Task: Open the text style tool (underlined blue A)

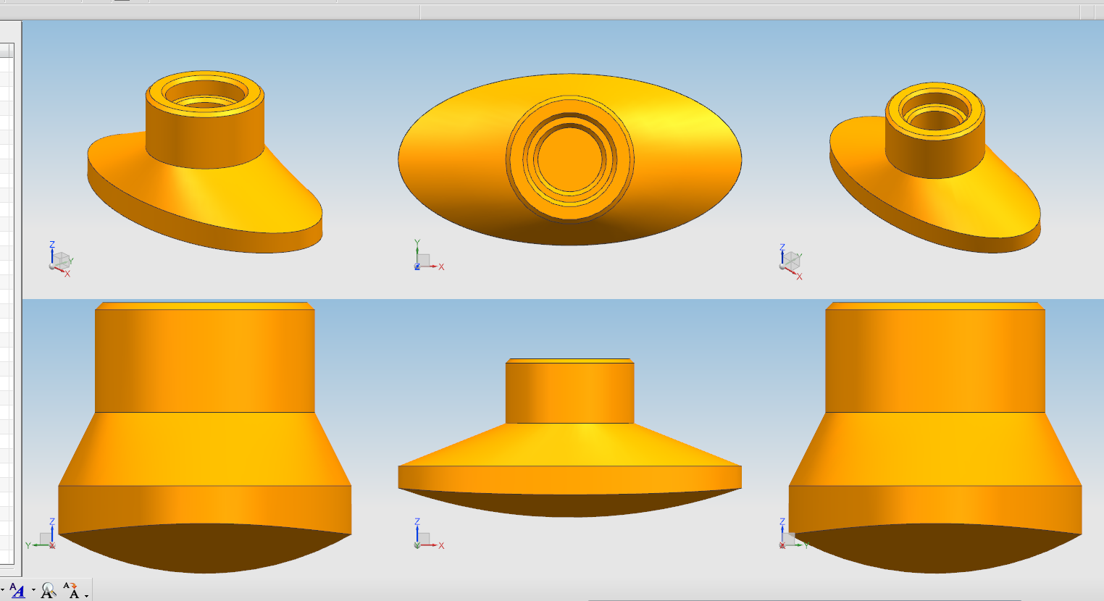Action: click(18, 591)
